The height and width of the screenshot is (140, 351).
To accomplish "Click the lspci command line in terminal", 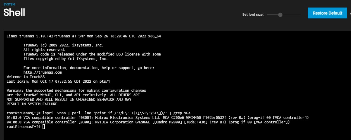I will pyautogui.click(x=98, y=113).
